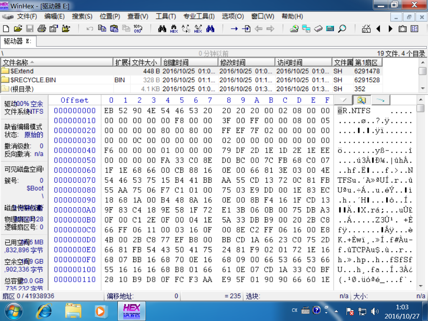Image resolution: width=428 pixels, height=321 pixels.
Task: Sort by 第1扇区 column header
Action: [x=367, y=63]
